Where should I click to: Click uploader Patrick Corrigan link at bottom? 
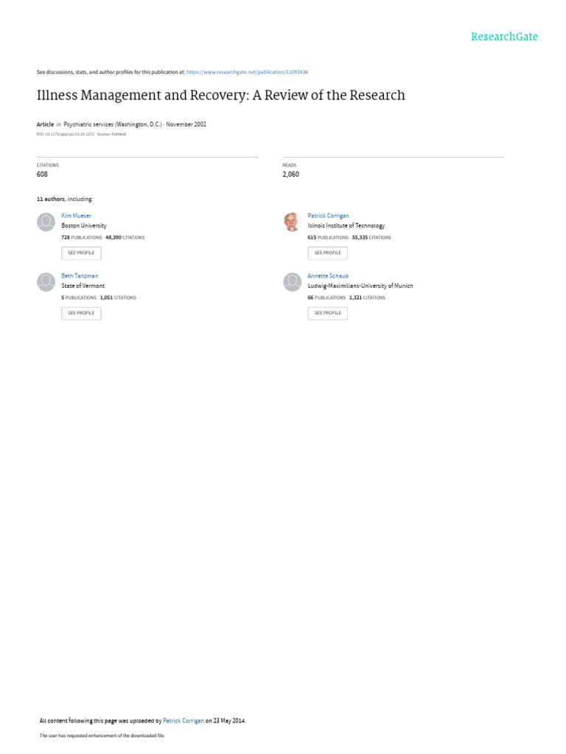184,720
